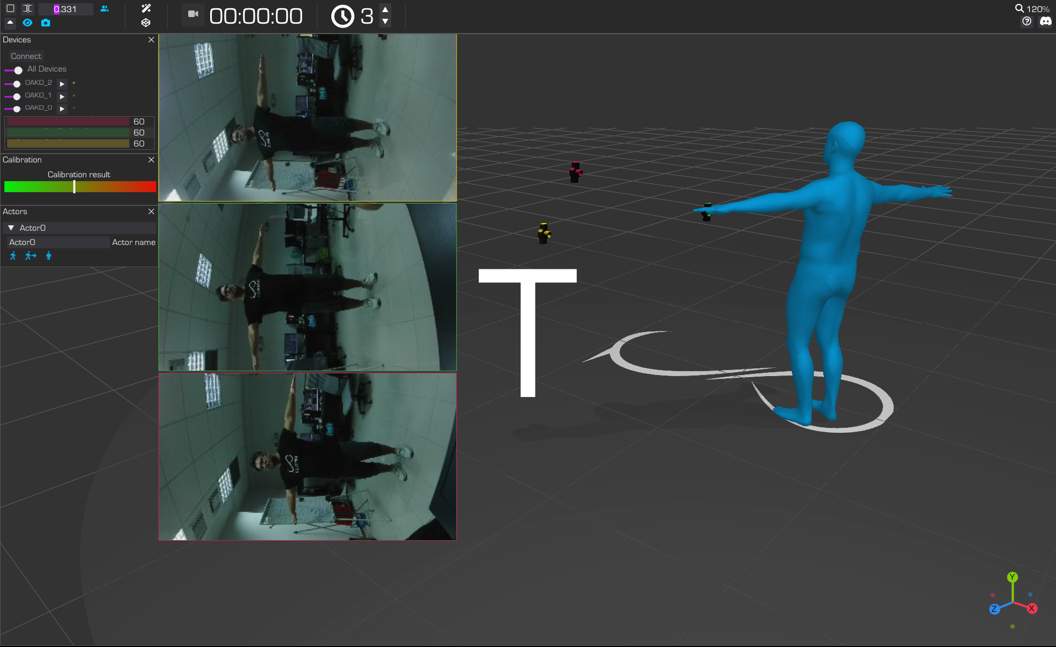
Task: Click the running figure with arrow icon
Action: [x=31, y=255]
